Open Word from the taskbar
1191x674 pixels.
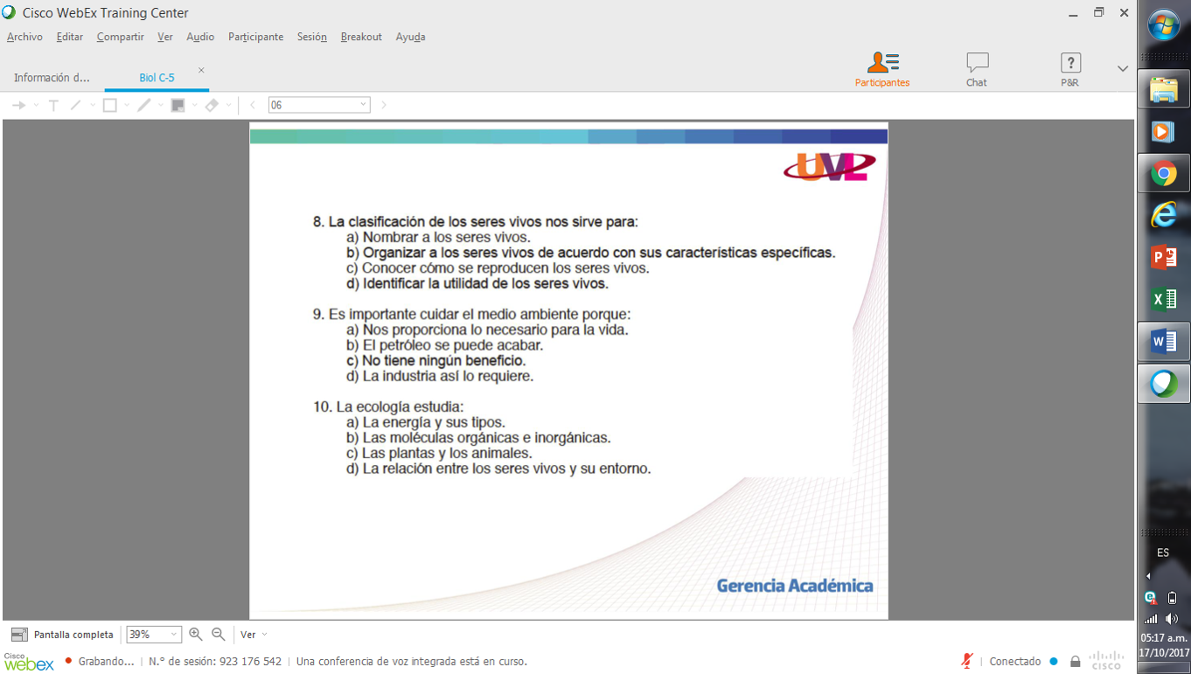(x=1164, y=341)
